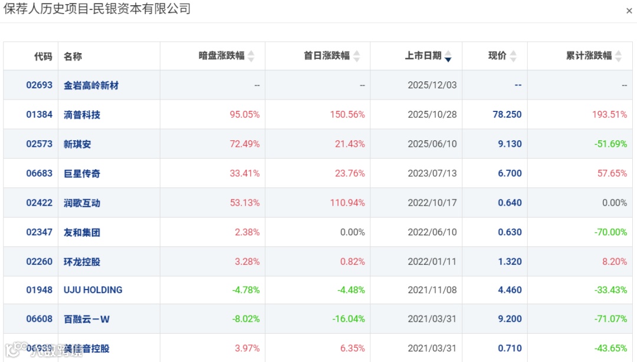
Task: Select cumulative change 57.65%
Action: (x=612, y=173)
